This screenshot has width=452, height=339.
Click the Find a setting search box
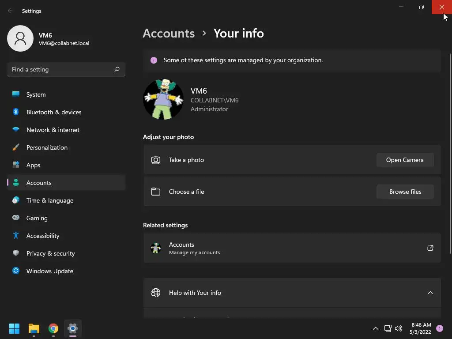click(61, 69)
